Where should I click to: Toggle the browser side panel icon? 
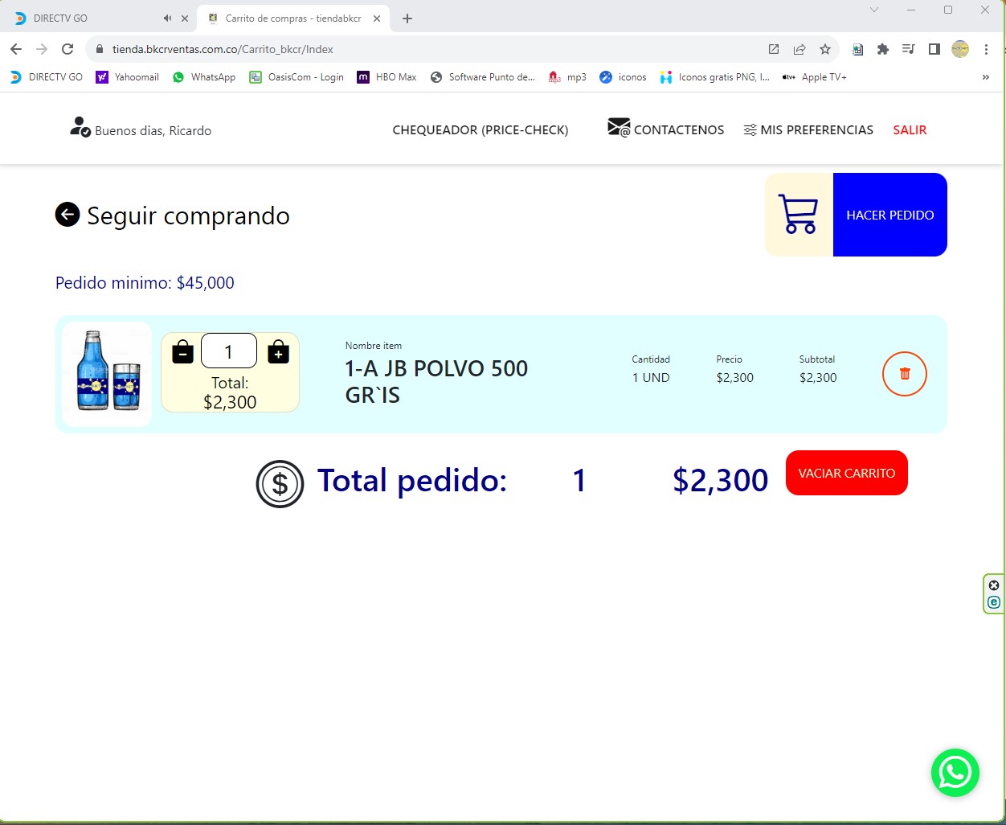pyautogui.click(x=934, y=49)
